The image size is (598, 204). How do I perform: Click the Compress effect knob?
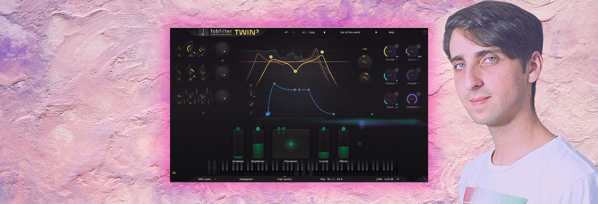[x=412, y=99]
